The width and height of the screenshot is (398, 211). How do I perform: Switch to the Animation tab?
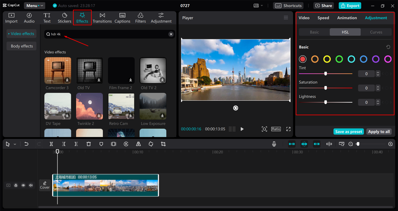(x=347, y=18)
